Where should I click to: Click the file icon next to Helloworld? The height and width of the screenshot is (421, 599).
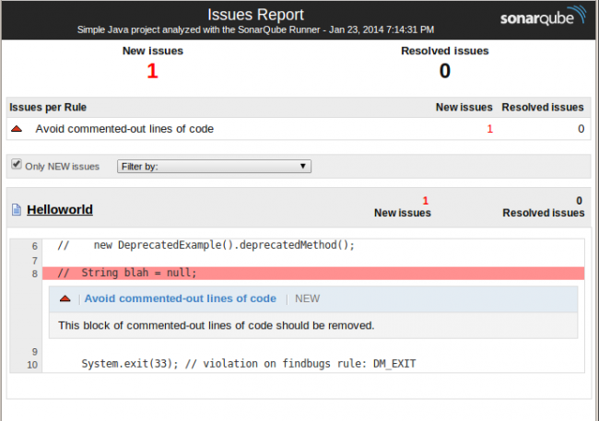tap(16, 210)
